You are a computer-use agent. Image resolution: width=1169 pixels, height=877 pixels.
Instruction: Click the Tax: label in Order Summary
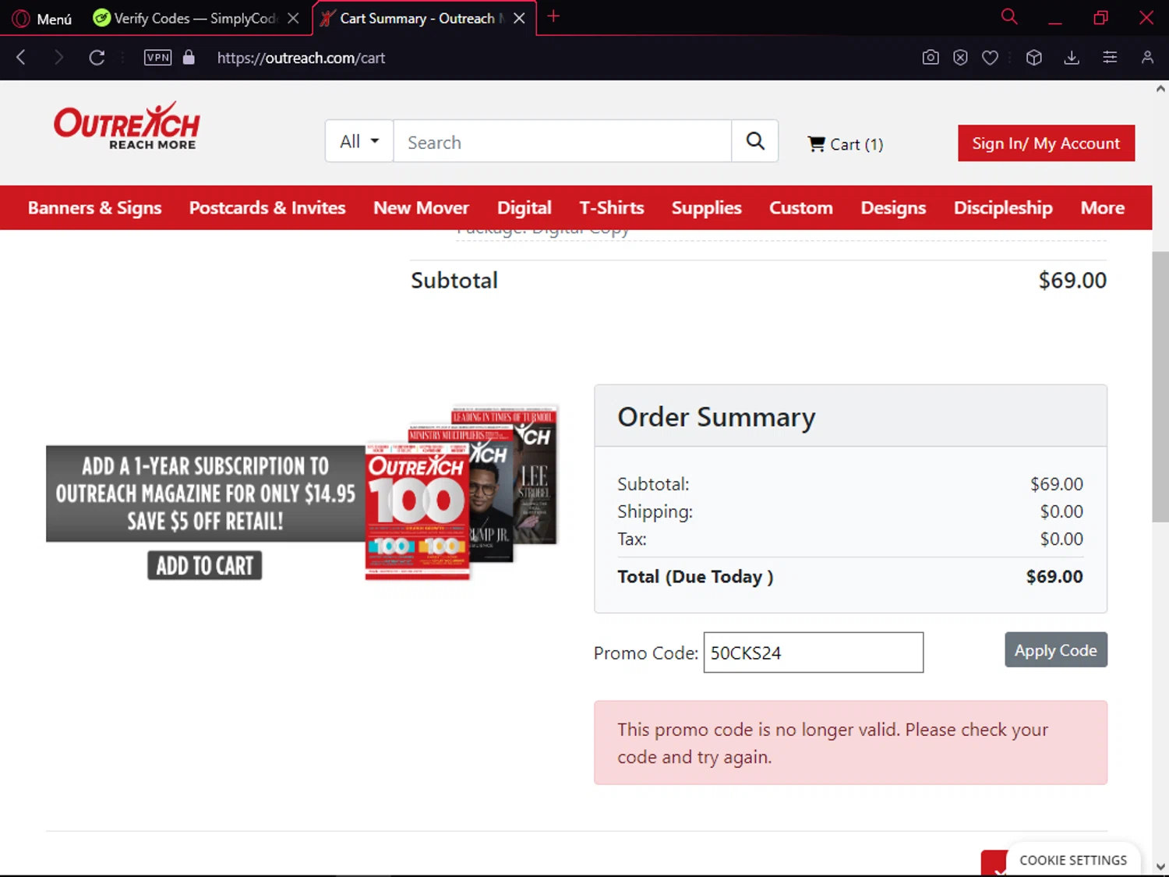[x=632, y=539]
